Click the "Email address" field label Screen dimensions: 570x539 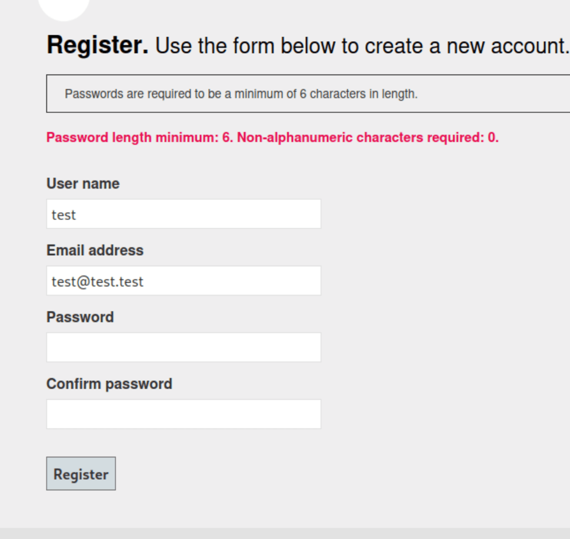[95, 250]
